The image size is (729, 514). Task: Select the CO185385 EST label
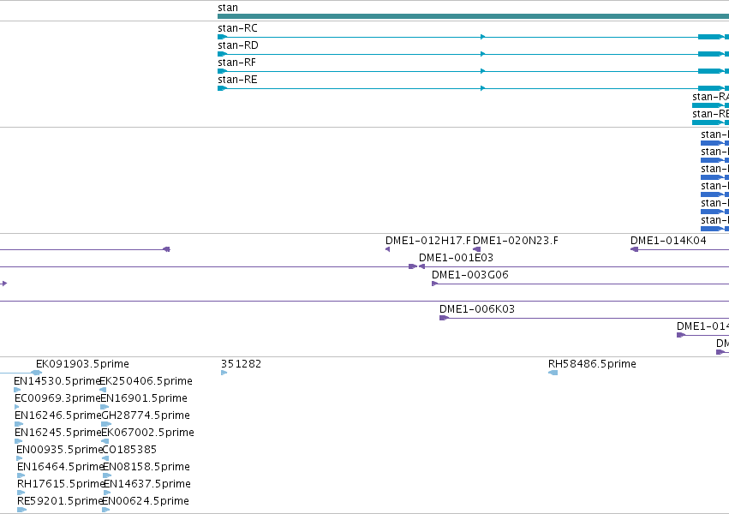coord(129,450)
